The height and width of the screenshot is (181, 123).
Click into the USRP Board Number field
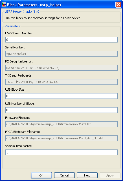pyautogui.click(x=61, y=40)
